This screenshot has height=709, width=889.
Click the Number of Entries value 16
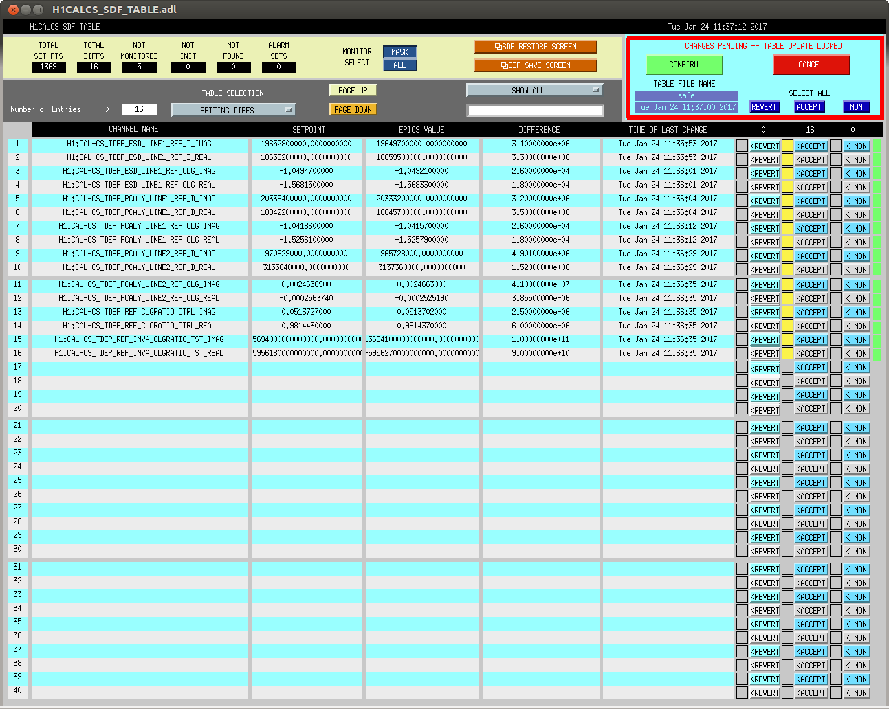(139, 110)
